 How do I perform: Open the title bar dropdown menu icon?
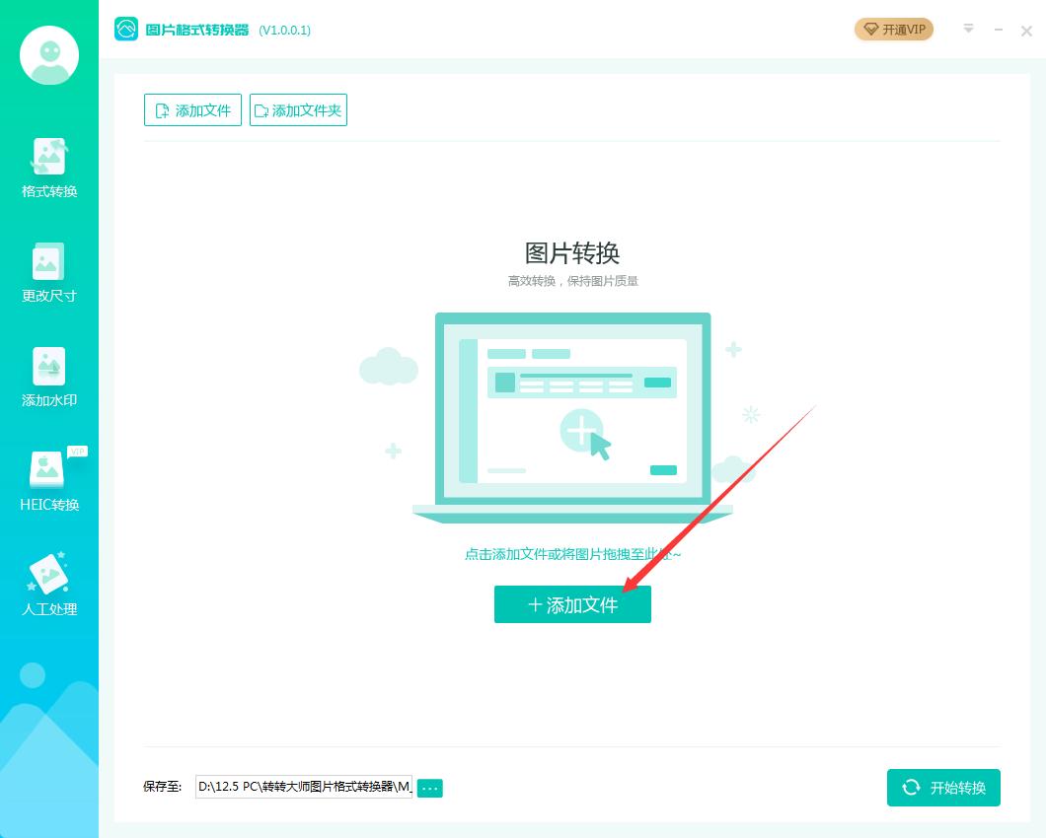click(969, 29)
